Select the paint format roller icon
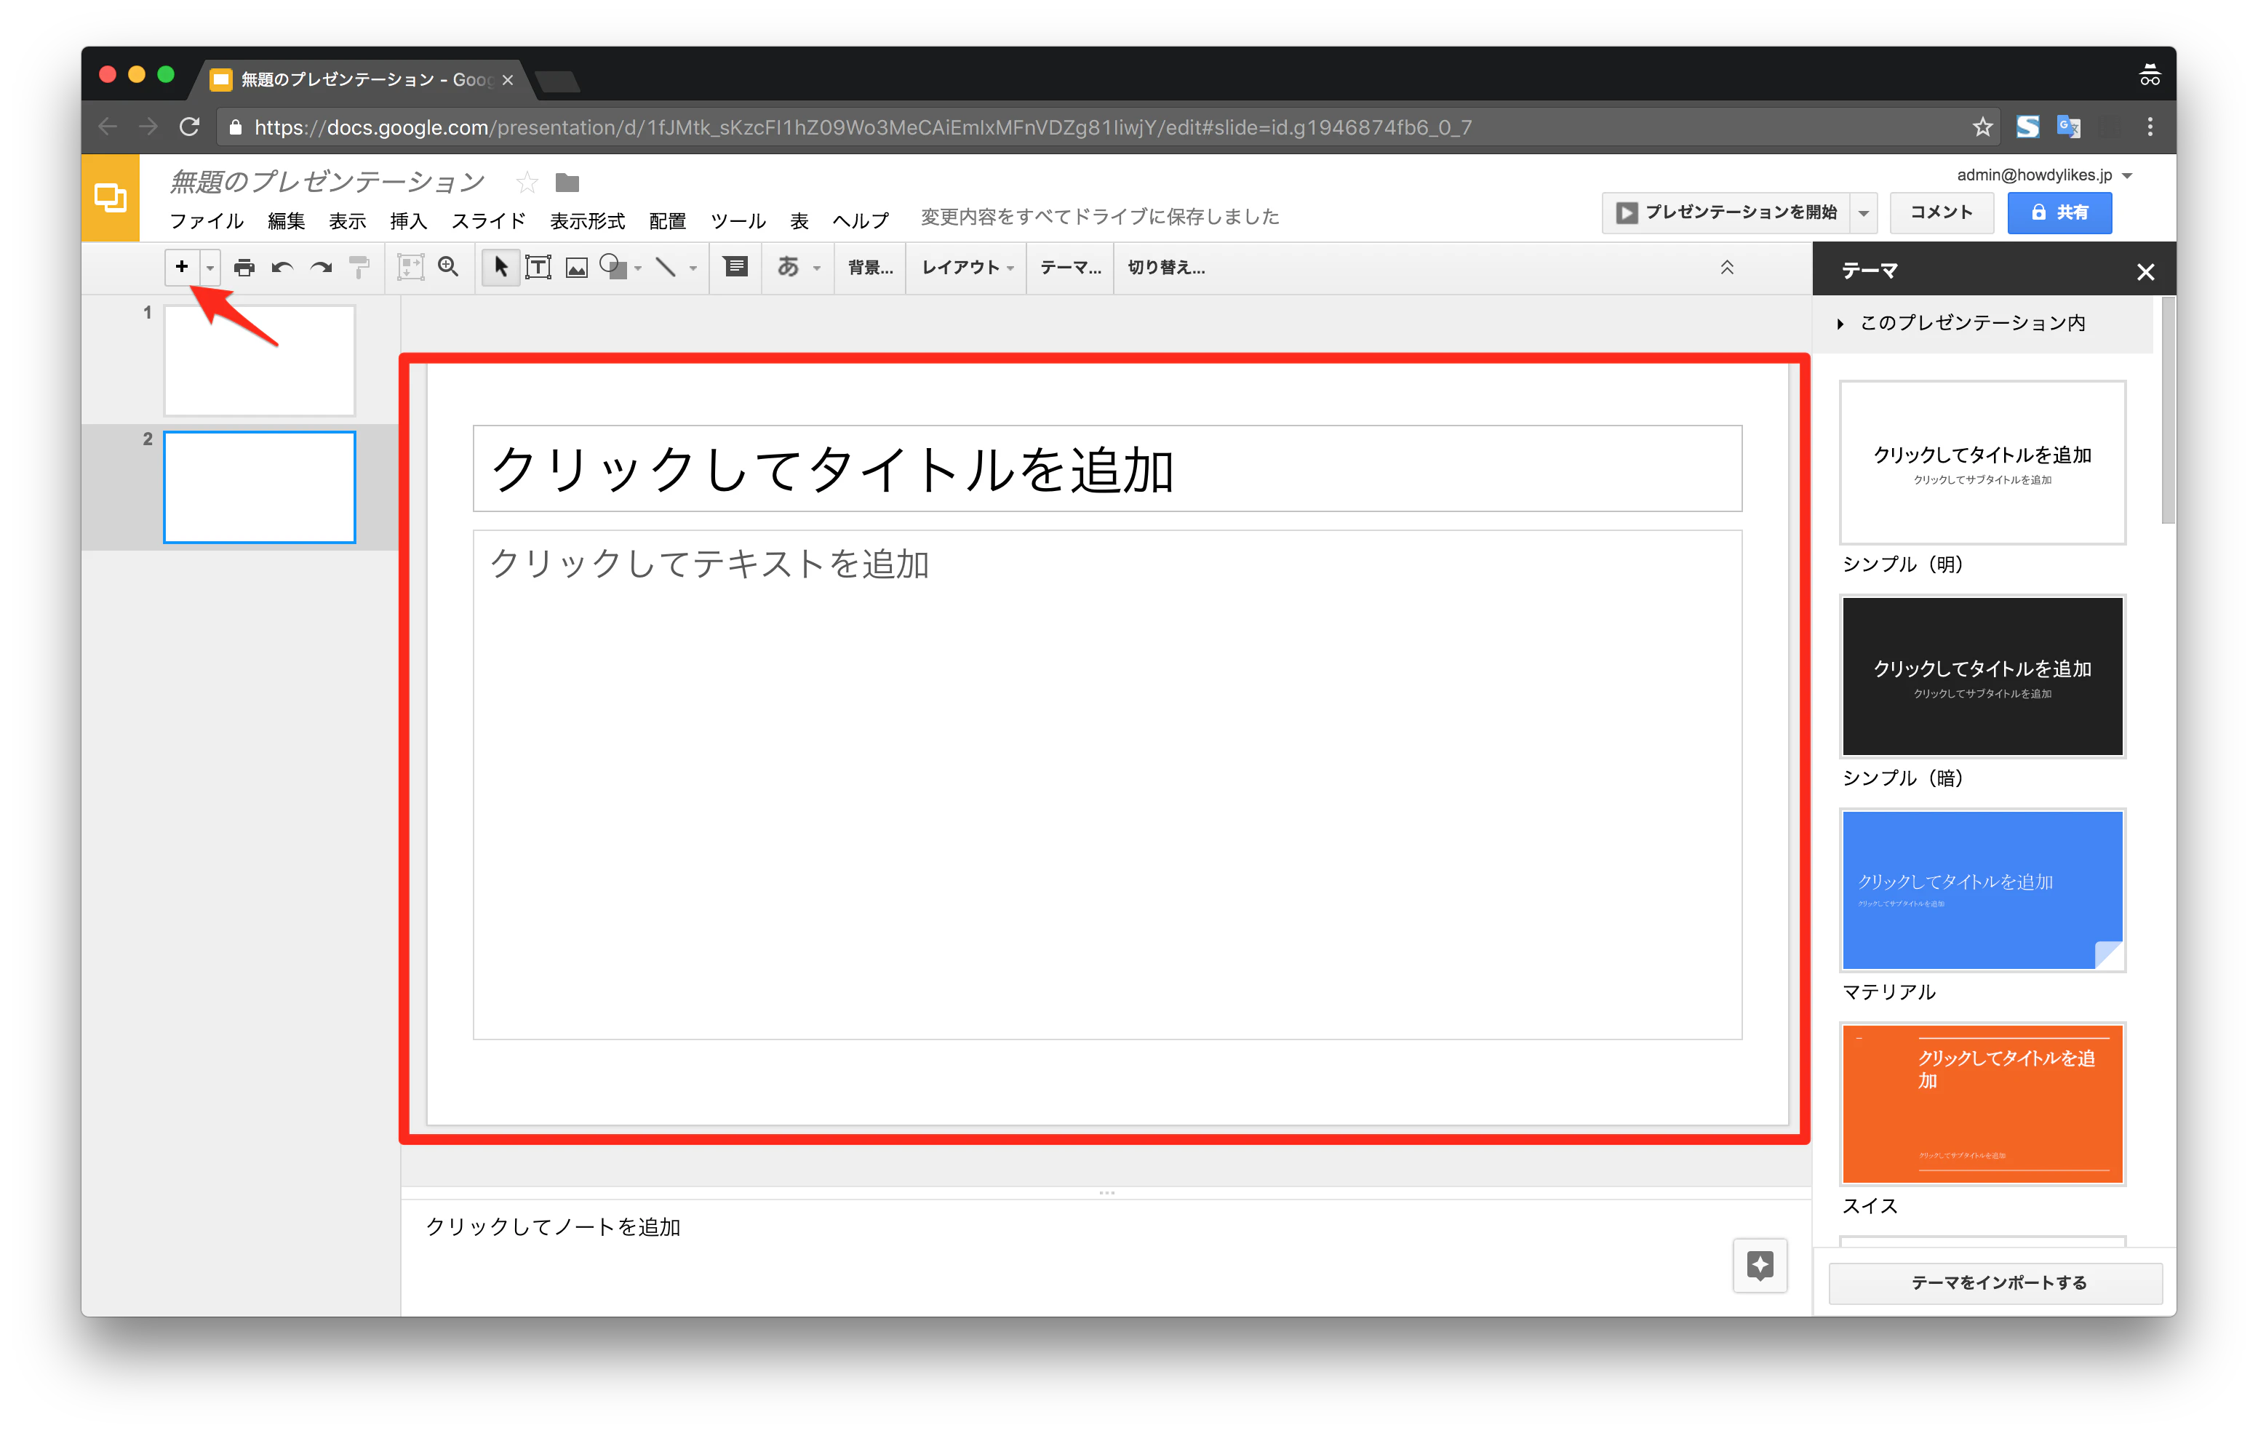Image resolution: width=2258 pixels, height=1433 pixels. (359, 267)
